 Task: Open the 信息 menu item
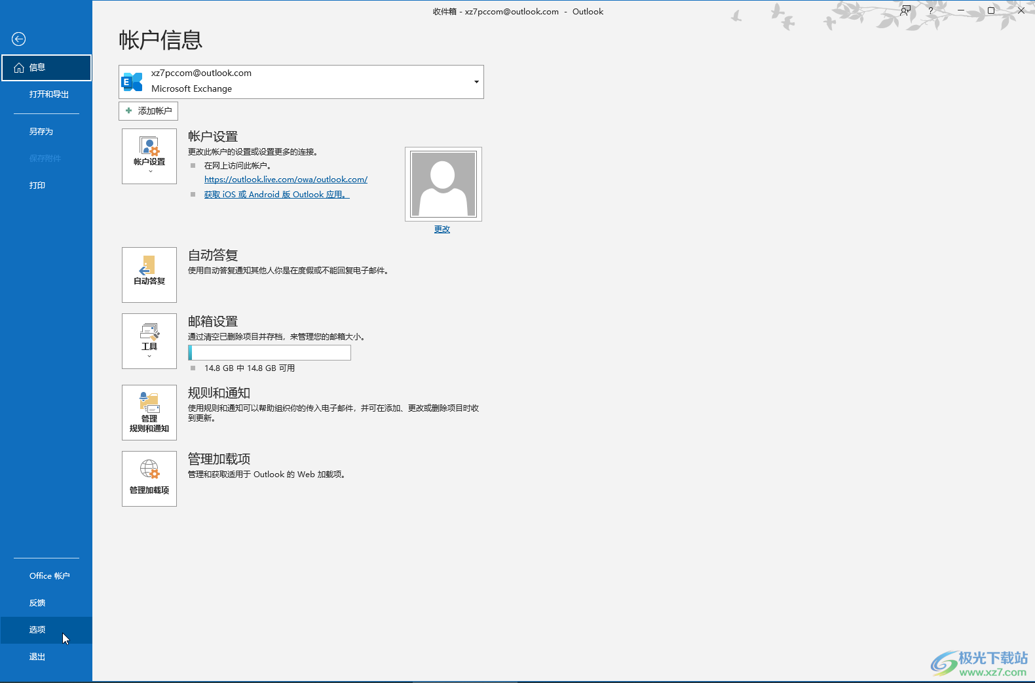coord(46,68)
